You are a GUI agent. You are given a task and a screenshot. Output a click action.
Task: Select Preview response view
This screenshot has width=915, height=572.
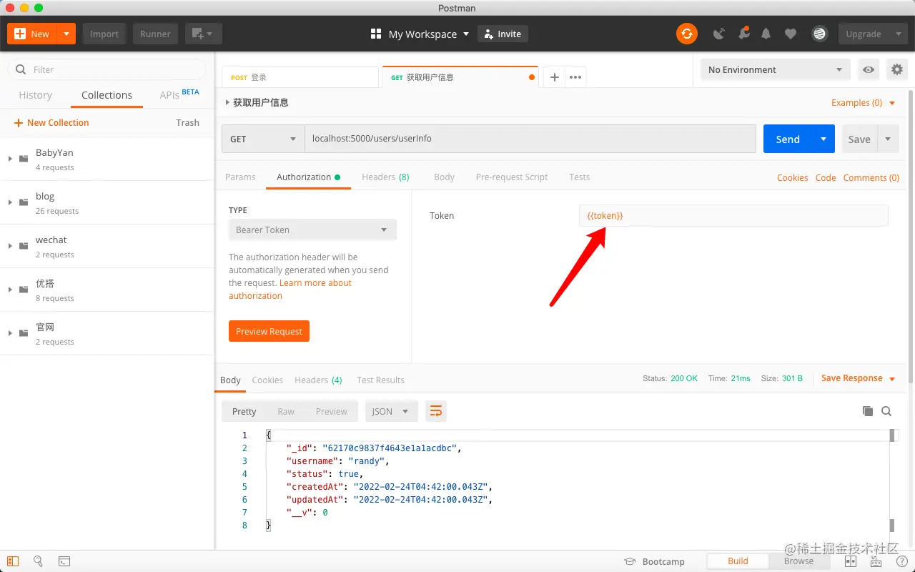(x=332, y=411)
